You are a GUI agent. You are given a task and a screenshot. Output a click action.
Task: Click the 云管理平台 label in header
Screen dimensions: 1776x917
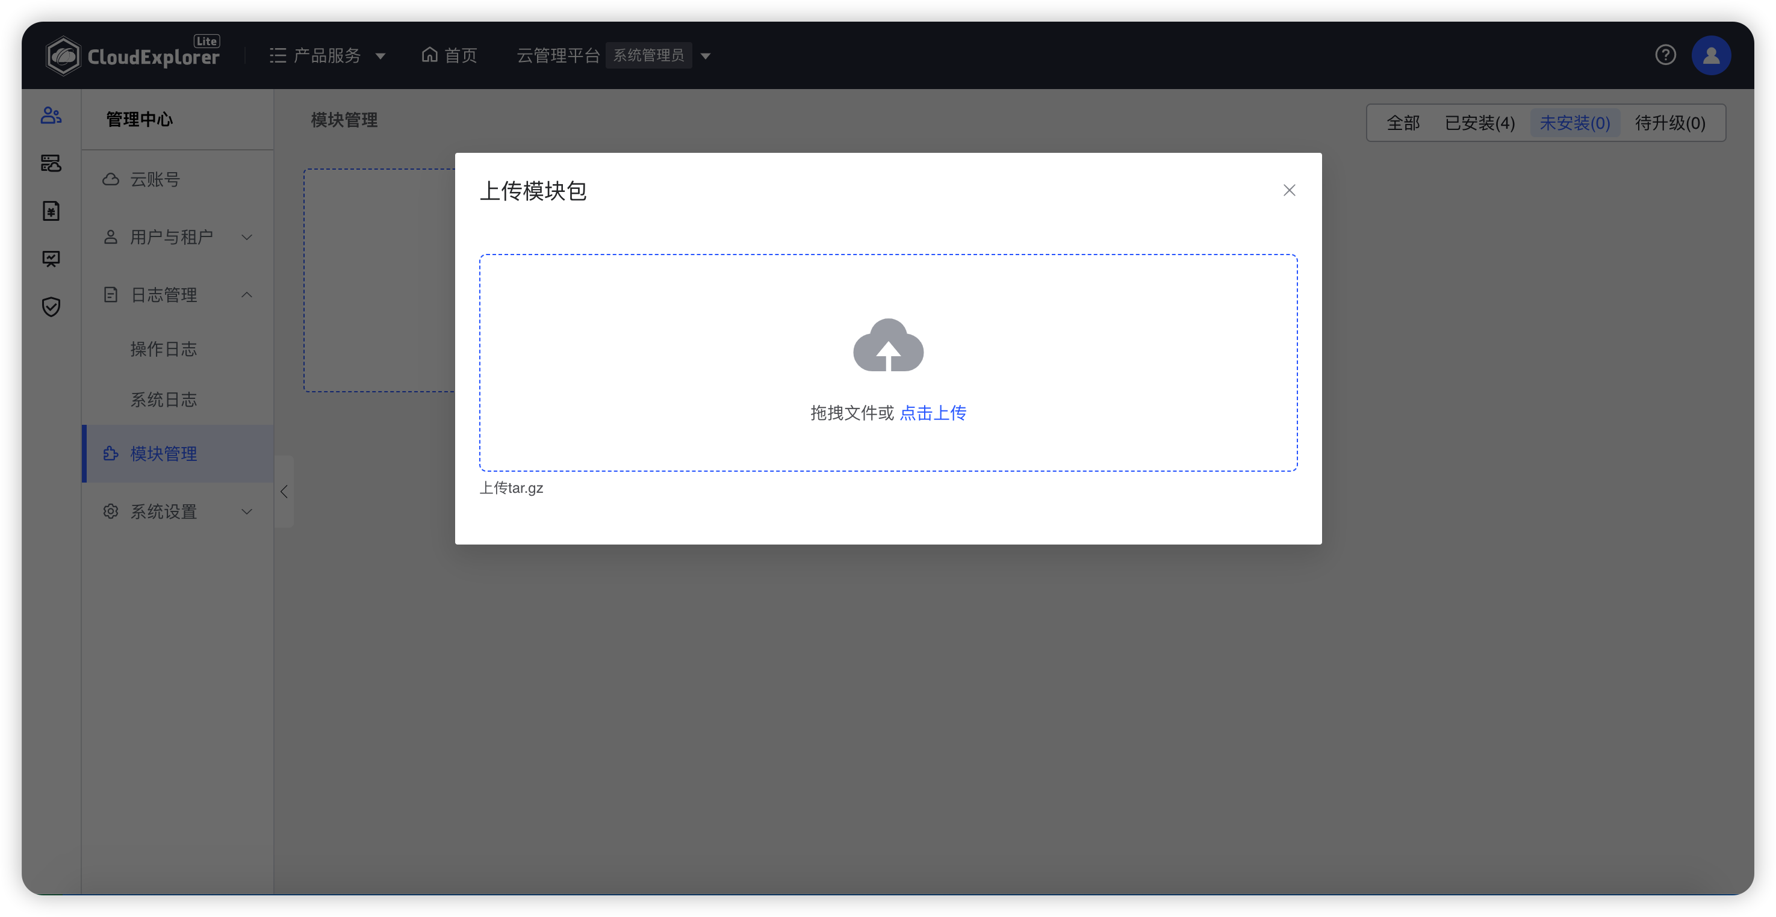(557, 55)
